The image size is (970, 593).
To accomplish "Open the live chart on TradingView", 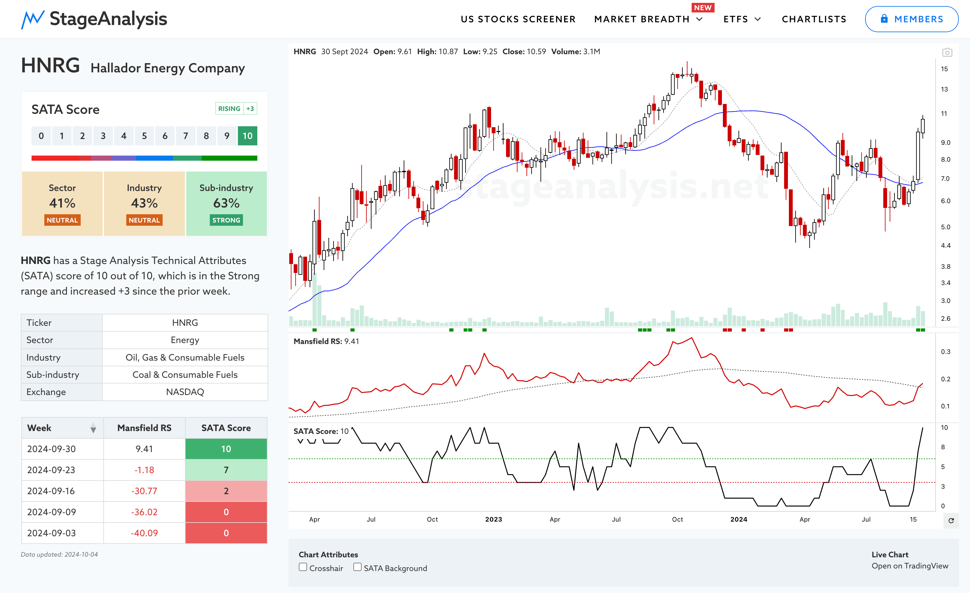I will [910, 566].
